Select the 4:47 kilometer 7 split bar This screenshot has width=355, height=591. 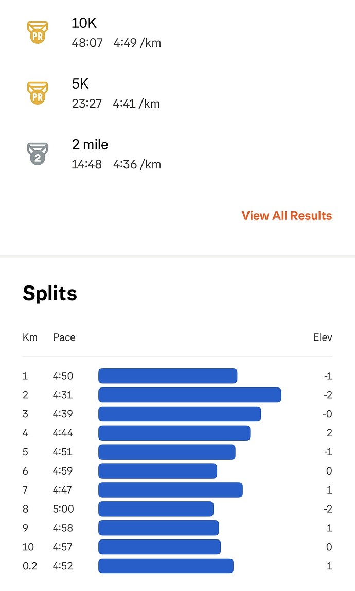[x=170, y=490]
